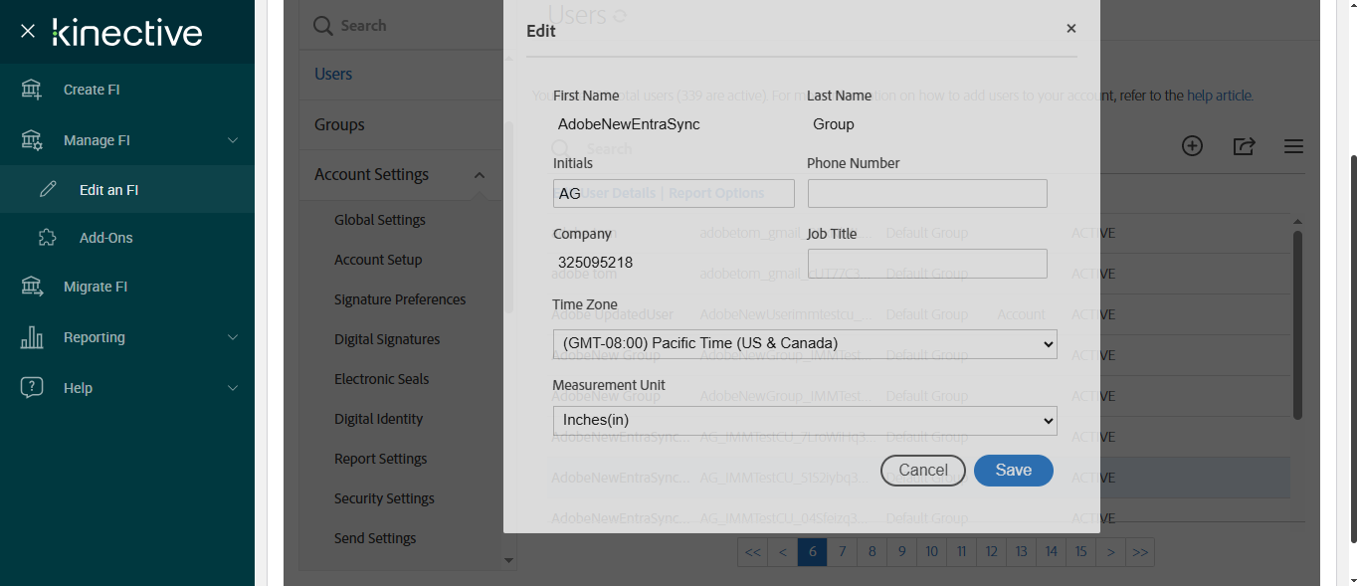Cancel the Edit dialog
The height and width of the screenshot is (586, 1359).
click(x=922, y=471)
